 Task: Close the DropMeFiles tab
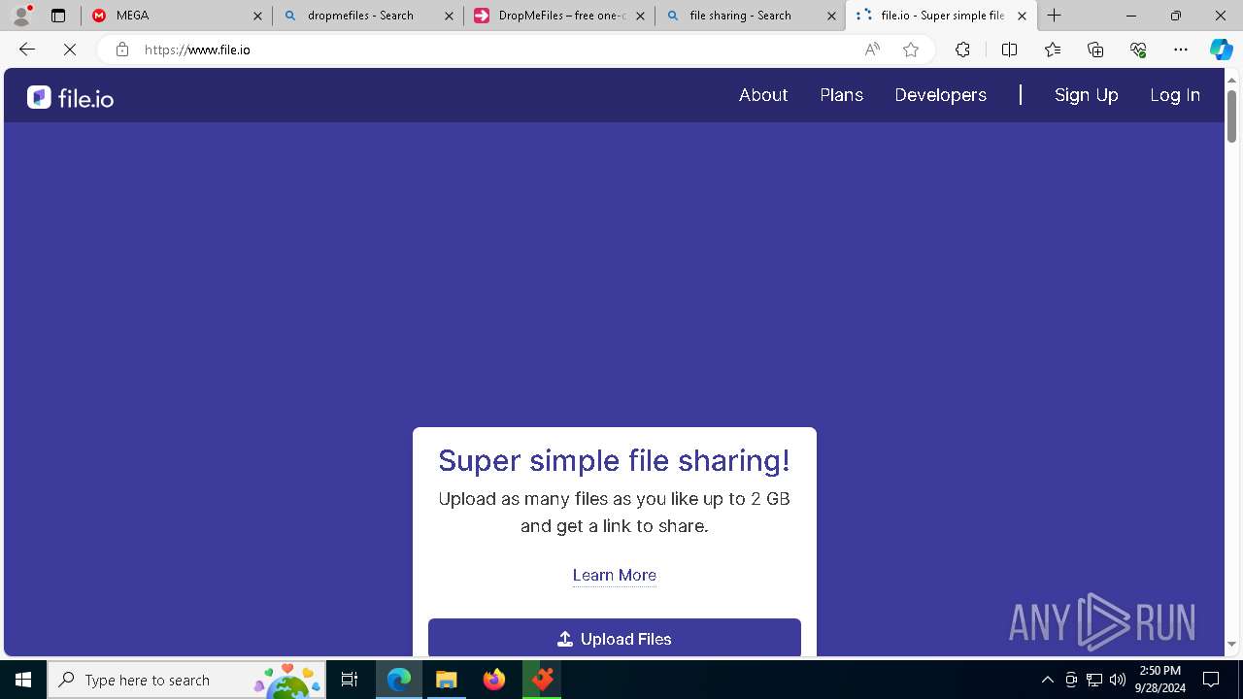[x=640, y=16]
